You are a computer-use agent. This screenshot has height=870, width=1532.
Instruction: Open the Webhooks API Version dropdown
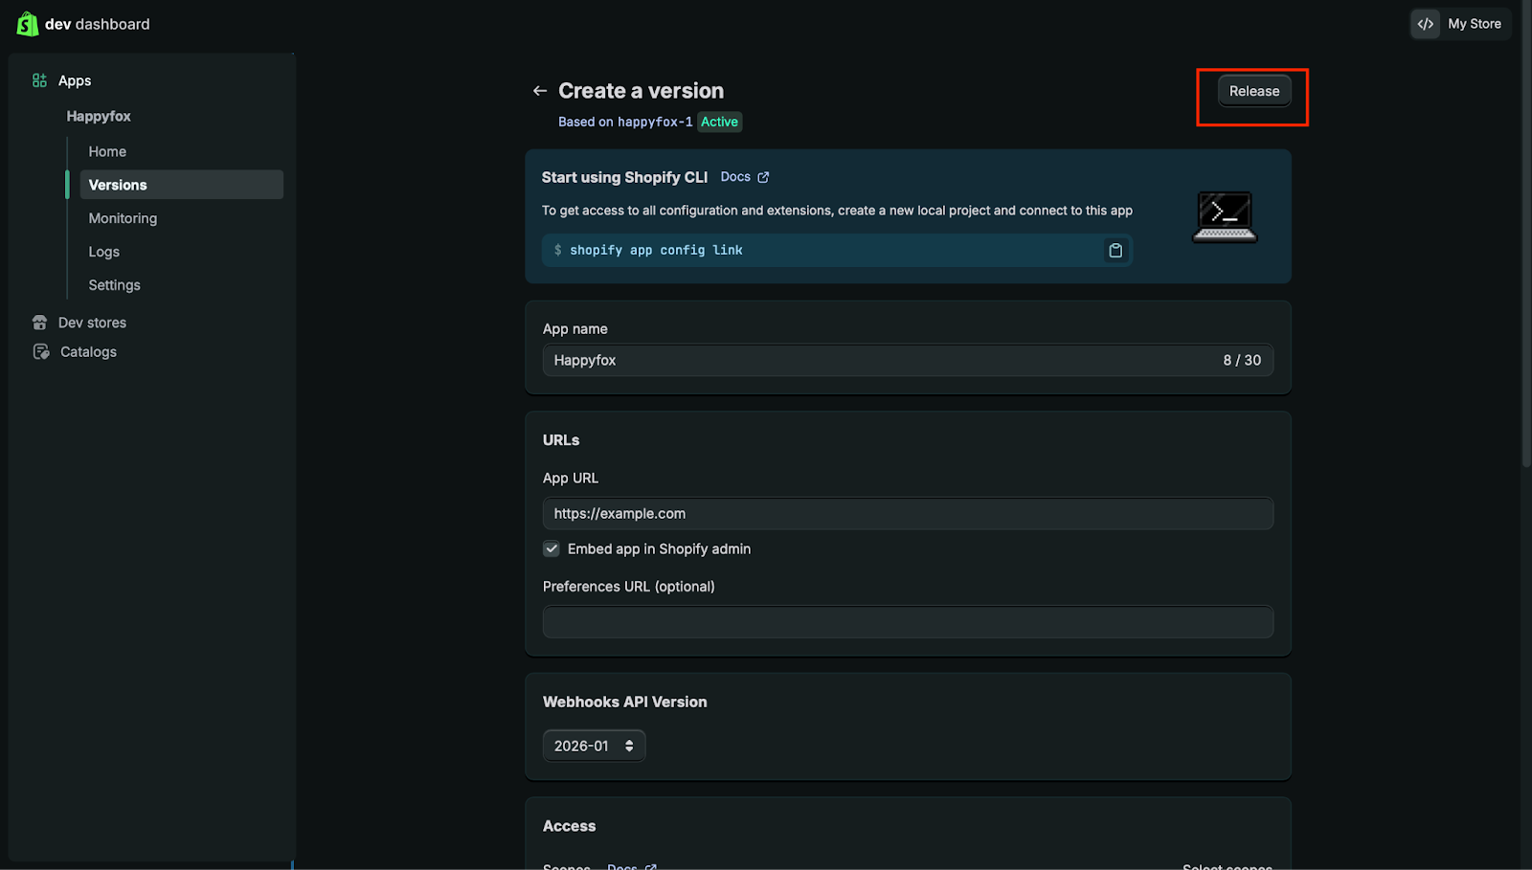(594, 746)
